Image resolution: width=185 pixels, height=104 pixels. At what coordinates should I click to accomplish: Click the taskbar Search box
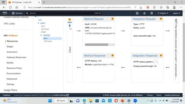61,101
